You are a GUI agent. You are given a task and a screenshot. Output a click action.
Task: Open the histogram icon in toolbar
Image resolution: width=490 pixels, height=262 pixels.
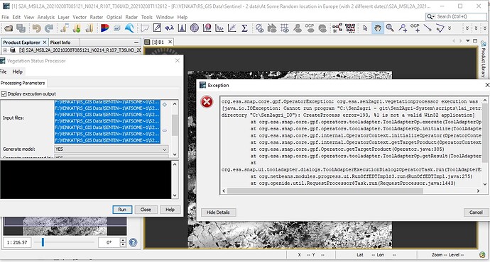pyautogui.click(x=182, y=28)
